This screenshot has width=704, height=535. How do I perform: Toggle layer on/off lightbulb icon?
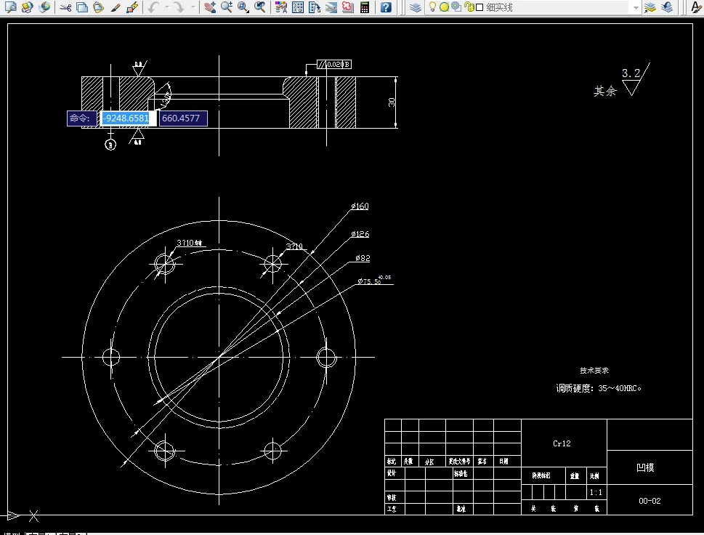coord(432,7)
